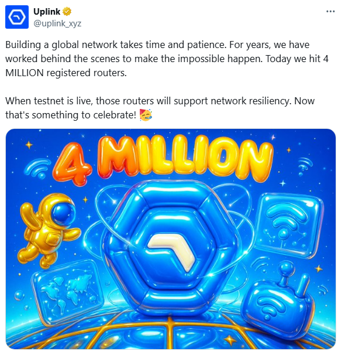Click the small Wi-Fi symbol left of the 4

pyautogui.click(x=38, y=168)
